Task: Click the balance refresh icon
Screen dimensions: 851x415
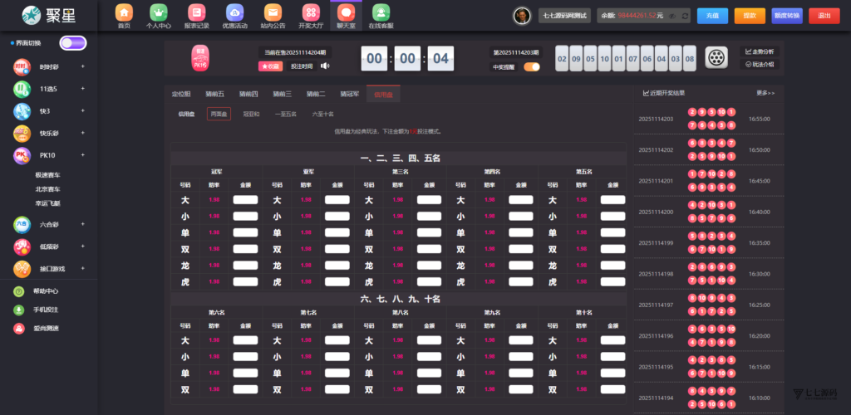Action: 685,16
